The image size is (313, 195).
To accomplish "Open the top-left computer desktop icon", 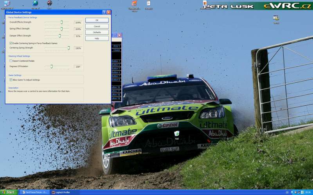I will 7,4.
